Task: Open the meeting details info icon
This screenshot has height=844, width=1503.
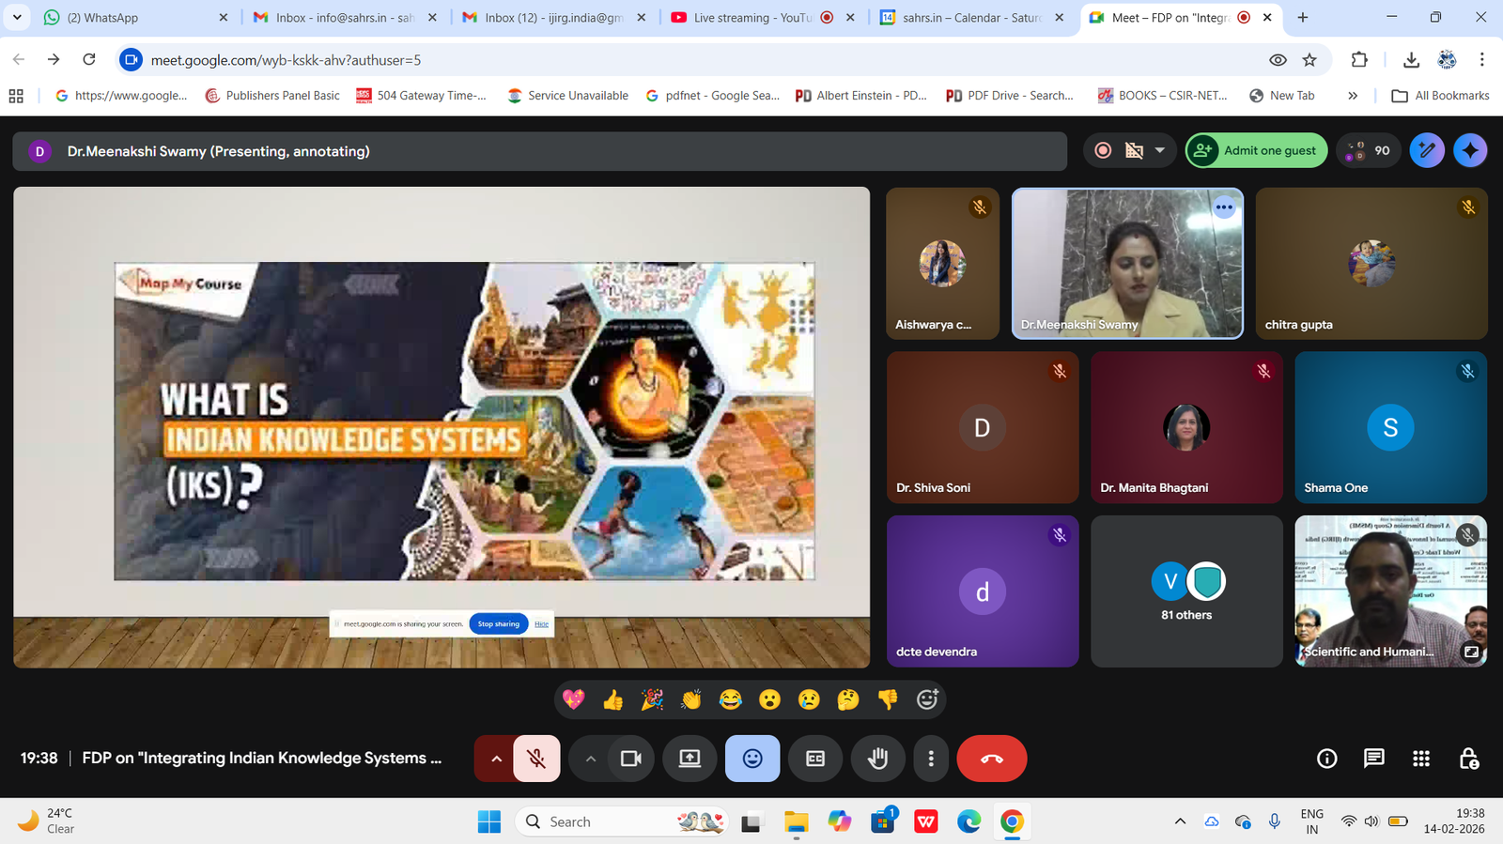Action: point(1326,759)
